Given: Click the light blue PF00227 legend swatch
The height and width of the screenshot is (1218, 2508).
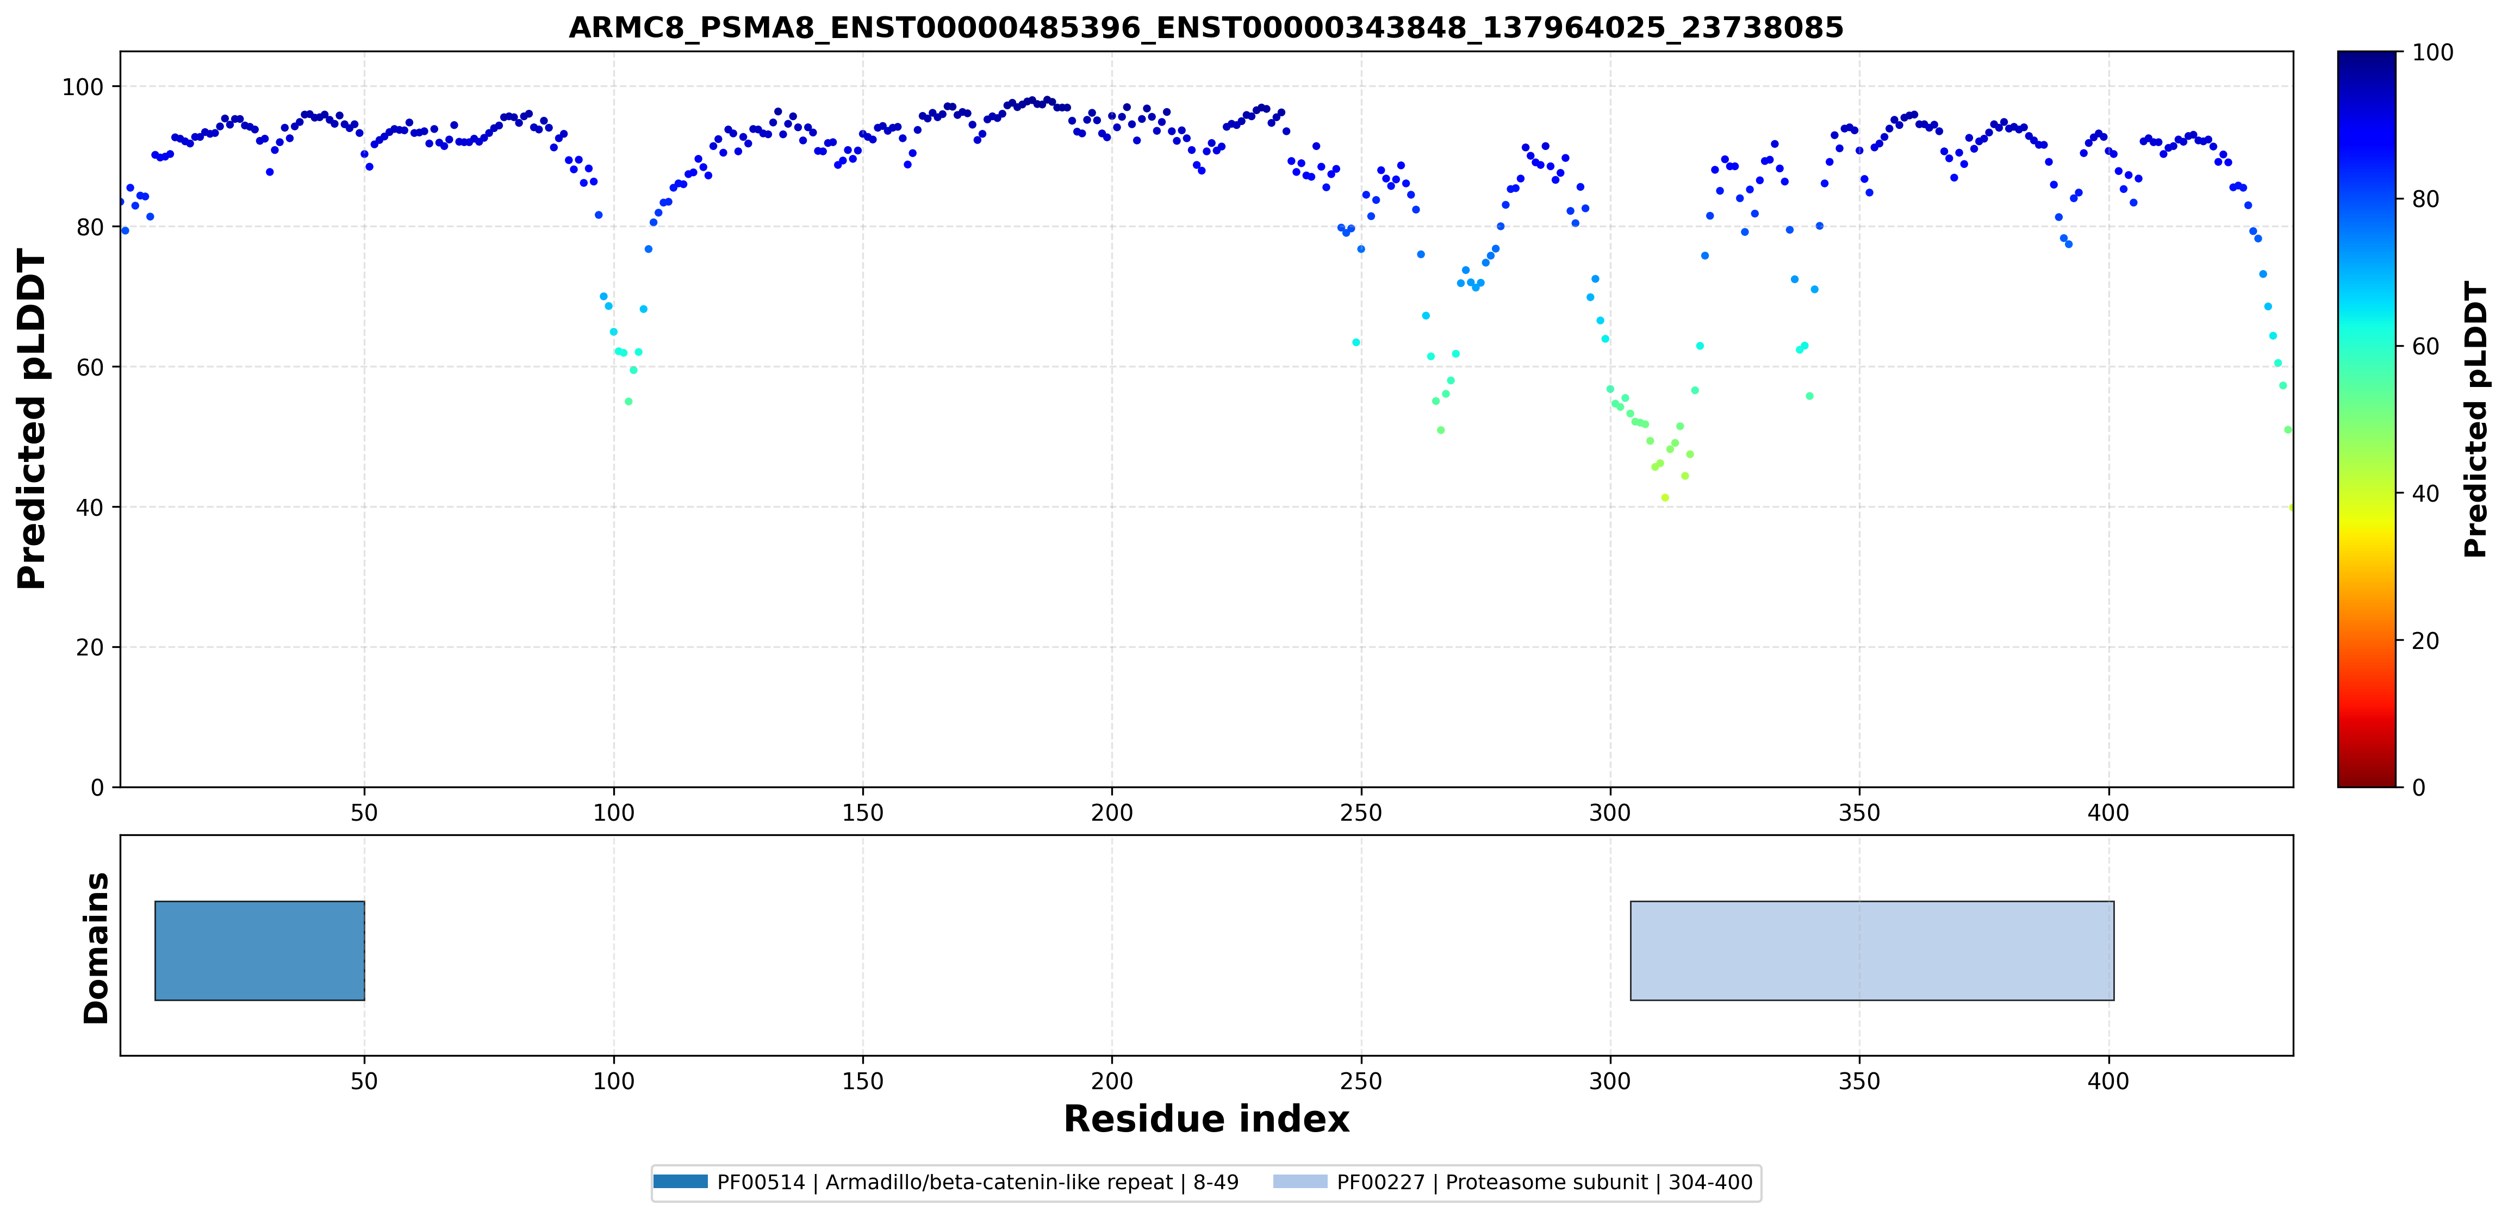Looking at the screenshot, I should (1300, 1182).
